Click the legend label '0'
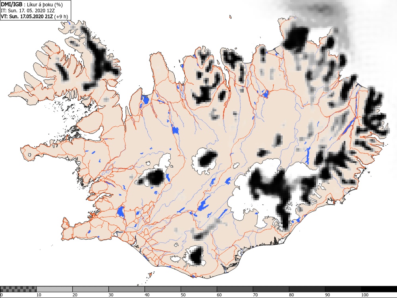The width and height of the screenshot is (397, 298). click(2, 295)
